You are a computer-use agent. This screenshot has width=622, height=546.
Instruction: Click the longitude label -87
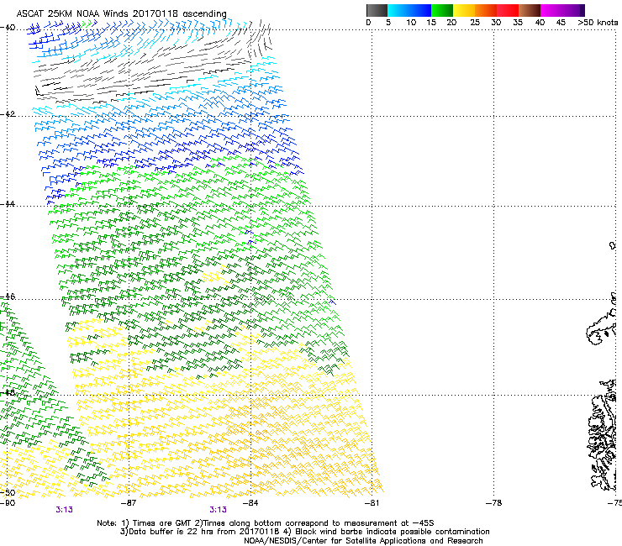tap(129, 503)
